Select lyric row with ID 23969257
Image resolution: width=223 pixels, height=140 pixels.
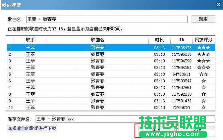[111, 107]
